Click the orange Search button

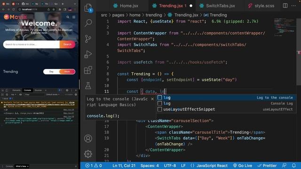pos(67,44)
